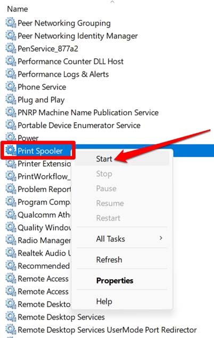Click the Program Compatibility service gear icon

[x=11, y=202]
